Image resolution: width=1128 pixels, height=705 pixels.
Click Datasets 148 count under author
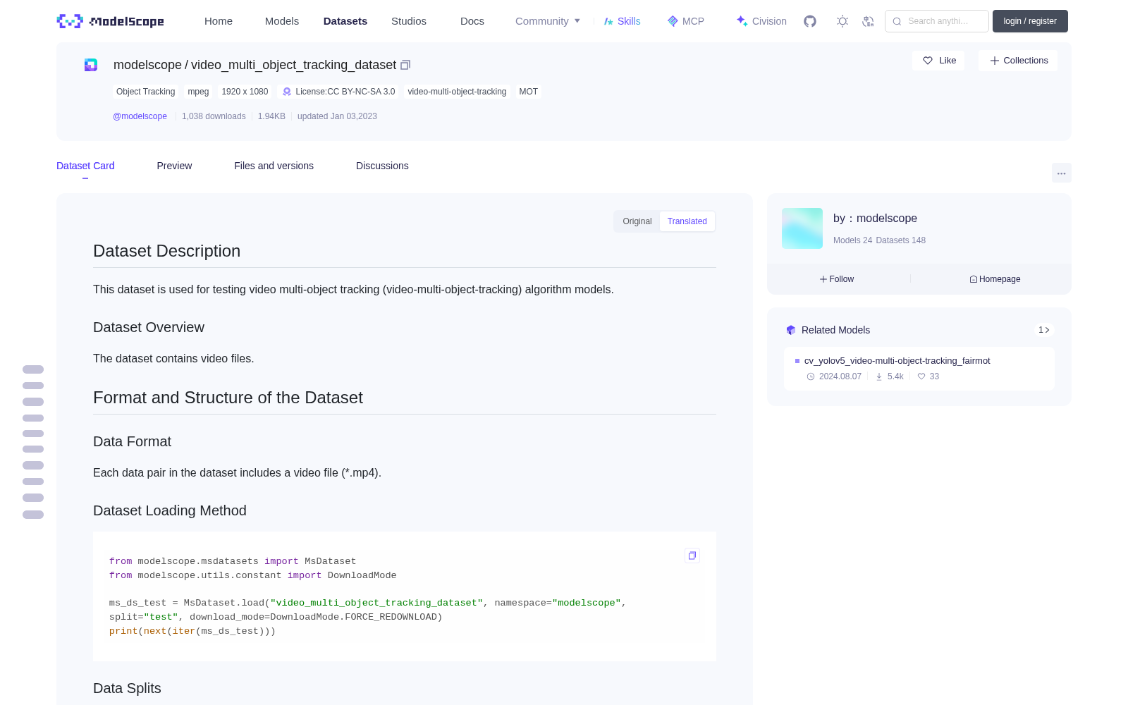[900, 240]
